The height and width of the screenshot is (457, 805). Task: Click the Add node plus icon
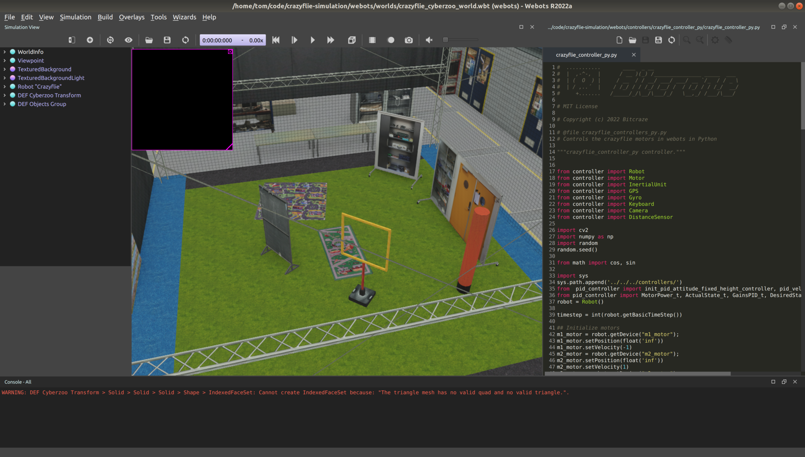[x=90, y=40]
